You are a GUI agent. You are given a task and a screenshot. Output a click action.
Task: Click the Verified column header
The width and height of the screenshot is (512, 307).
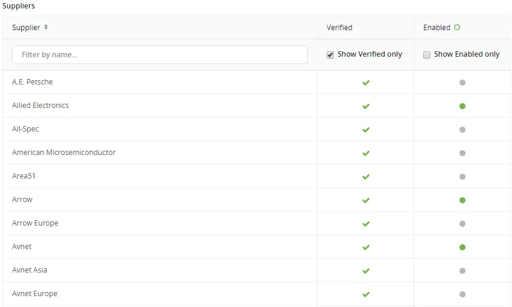339,27
